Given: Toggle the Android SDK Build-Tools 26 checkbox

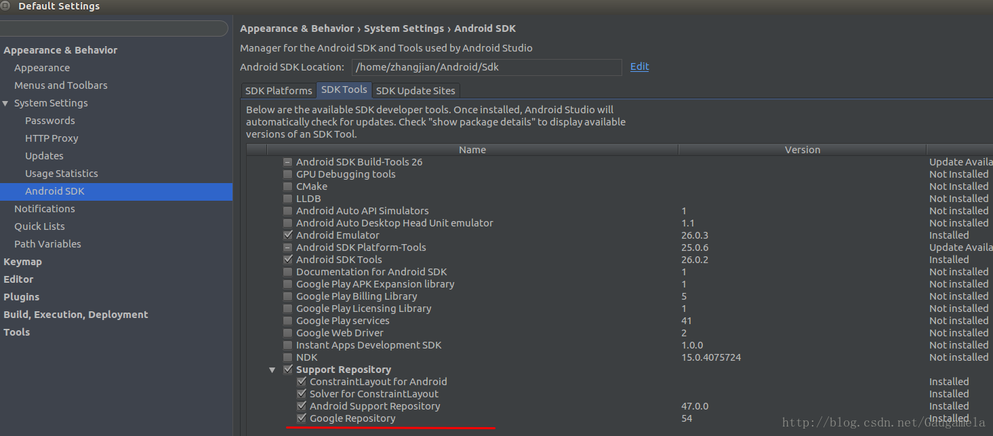Looking at the screenshot, I should click(x=288, y=162).
